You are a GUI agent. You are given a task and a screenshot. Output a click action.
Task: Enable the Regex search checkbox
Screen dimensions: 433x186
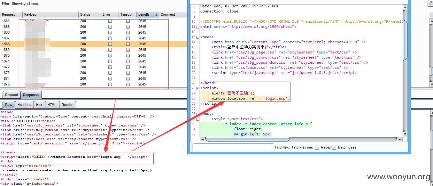click(317, 147)
